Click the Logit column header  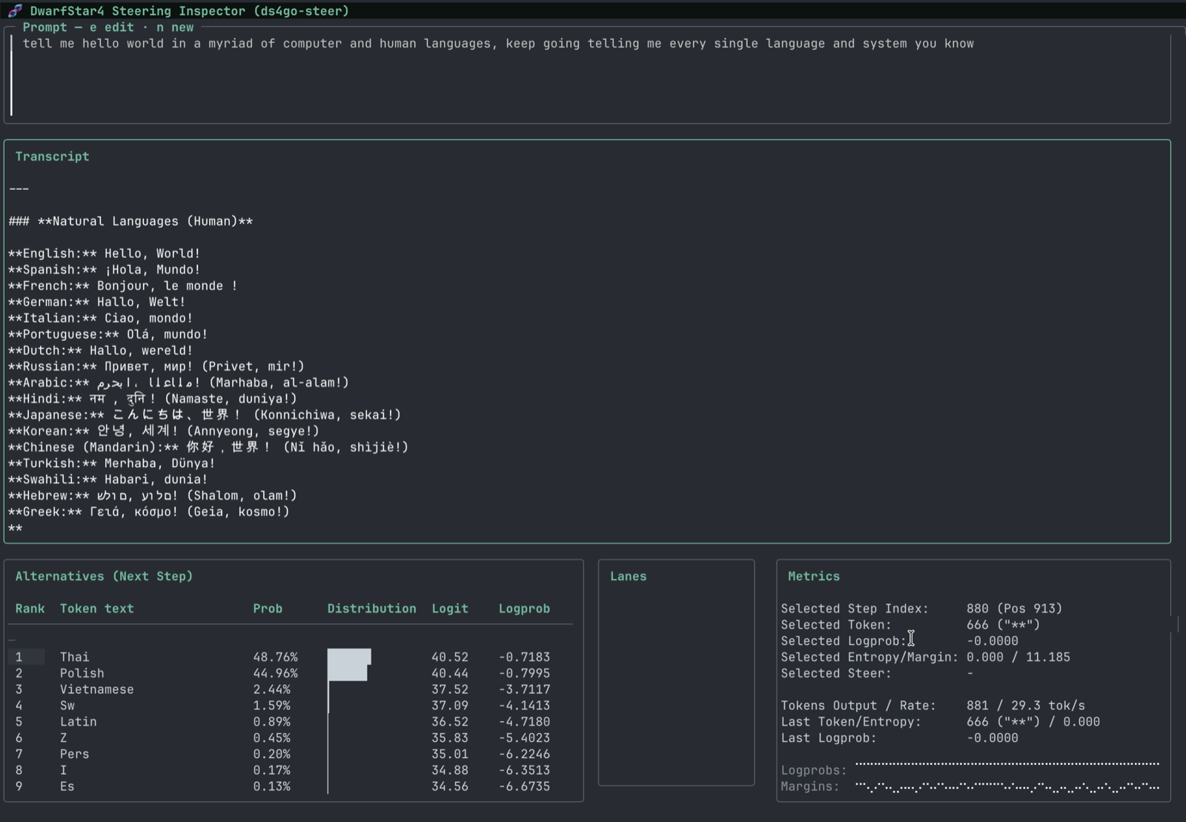click(450, 609)
